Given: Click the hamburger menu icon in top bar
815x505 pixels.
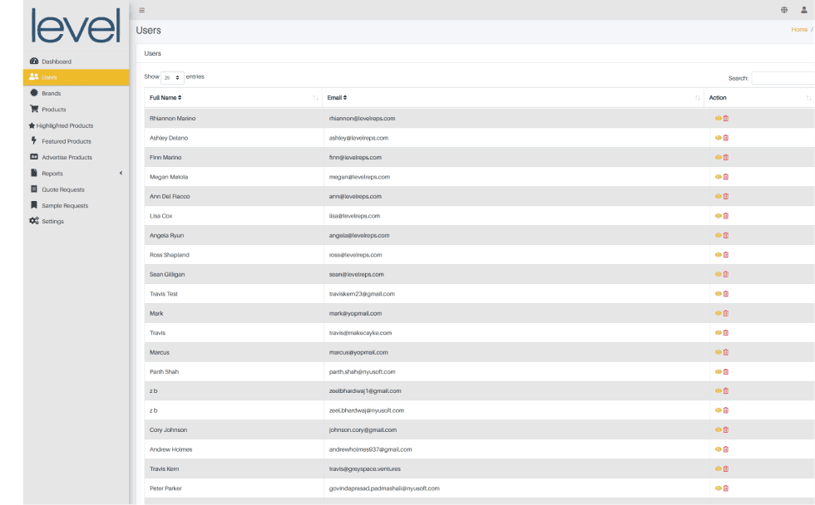Looking at the screenshot, I should [x=142, y=10].
